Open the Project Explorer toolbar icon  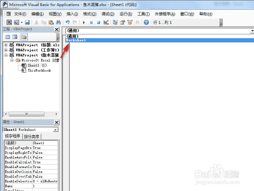115,22
